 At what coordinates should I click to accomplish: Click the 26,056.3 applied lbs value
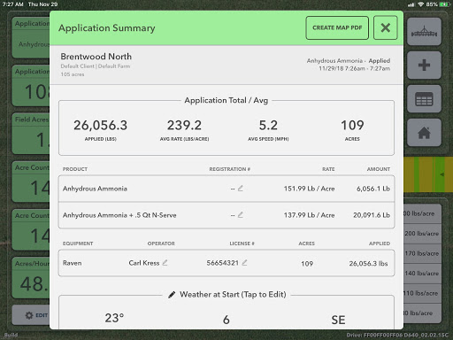101,125
